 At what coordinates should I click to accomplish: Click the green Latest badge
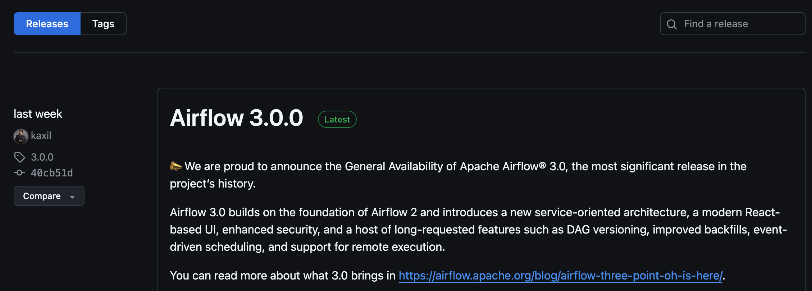tap(337, 119)
